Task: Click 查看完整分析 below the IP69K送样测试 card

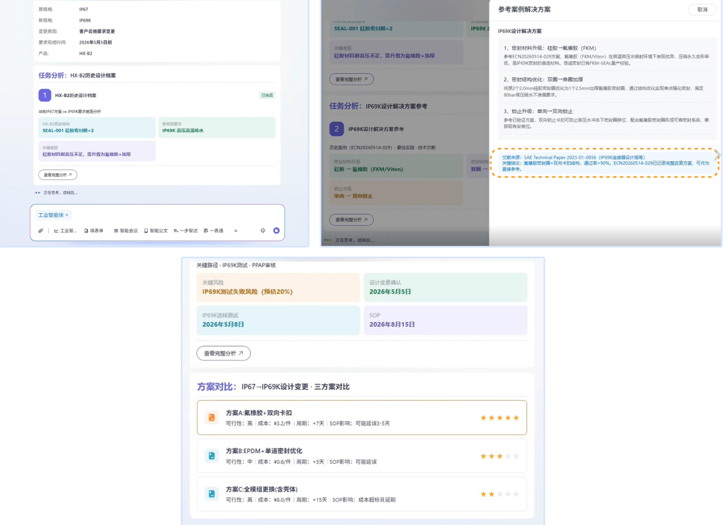Action: tap(224, 353)
